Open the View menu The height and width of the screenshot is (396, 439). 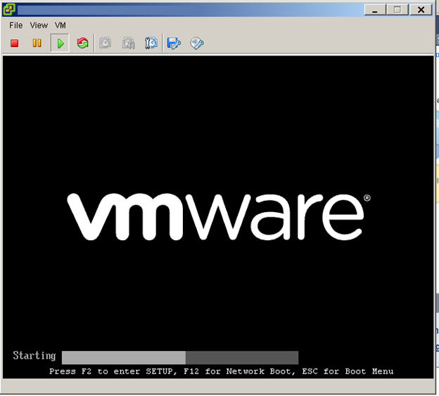pos(39,25)
